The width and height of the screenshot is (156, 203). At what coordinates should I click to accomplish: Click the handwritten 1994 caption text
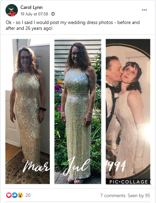coord(116,166)
